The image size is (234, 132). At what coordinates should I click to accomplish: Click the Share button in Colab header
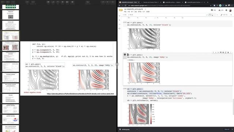(221, 10)
